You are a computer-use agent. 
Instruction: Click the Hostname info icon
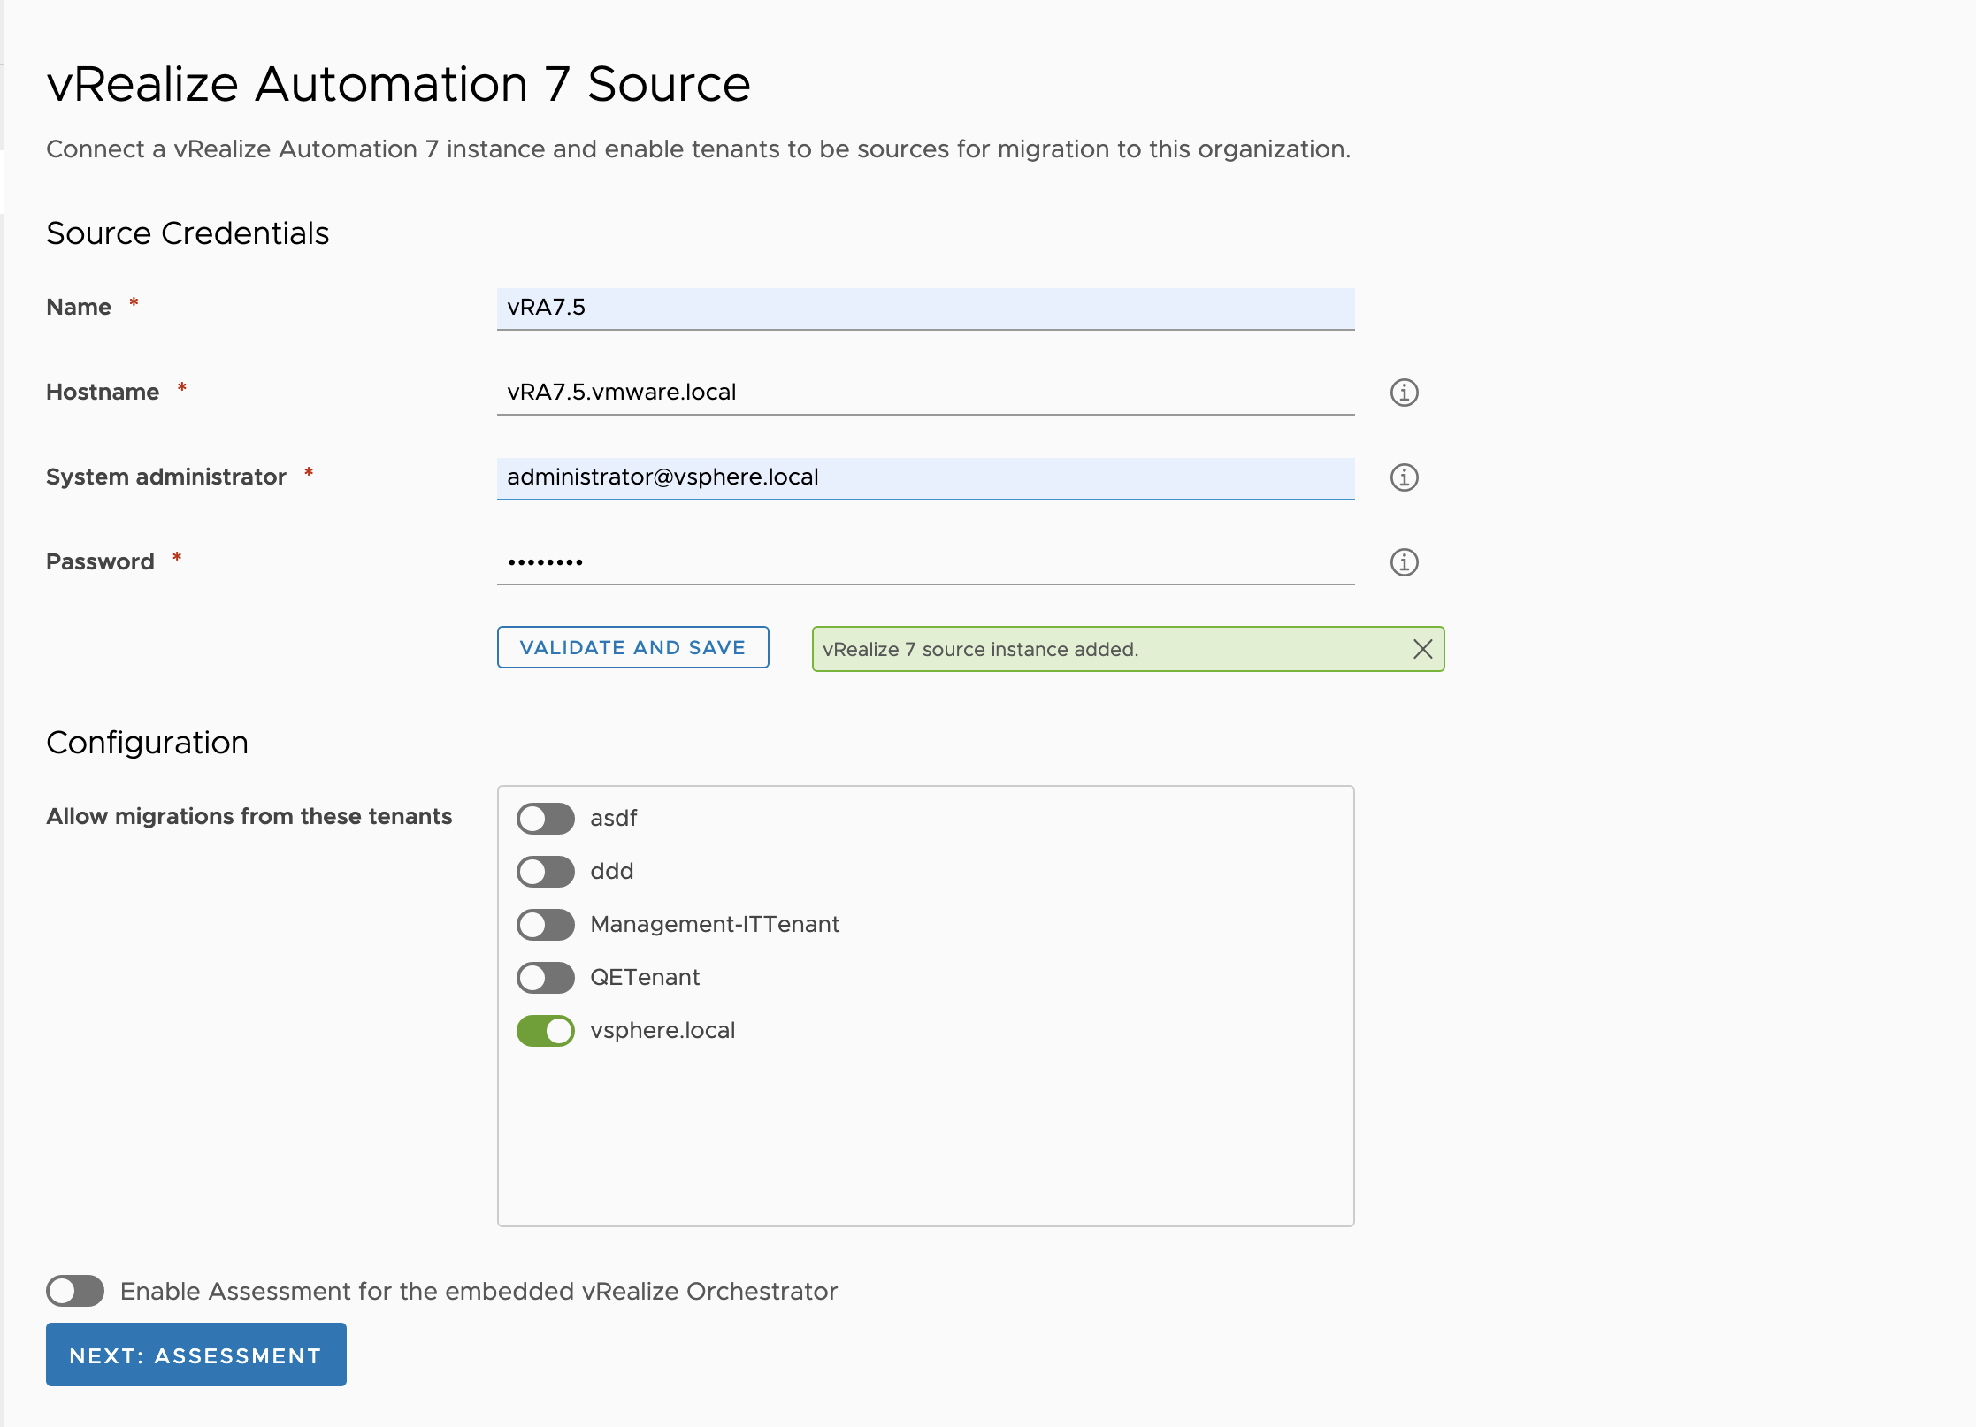[1404, 393]
